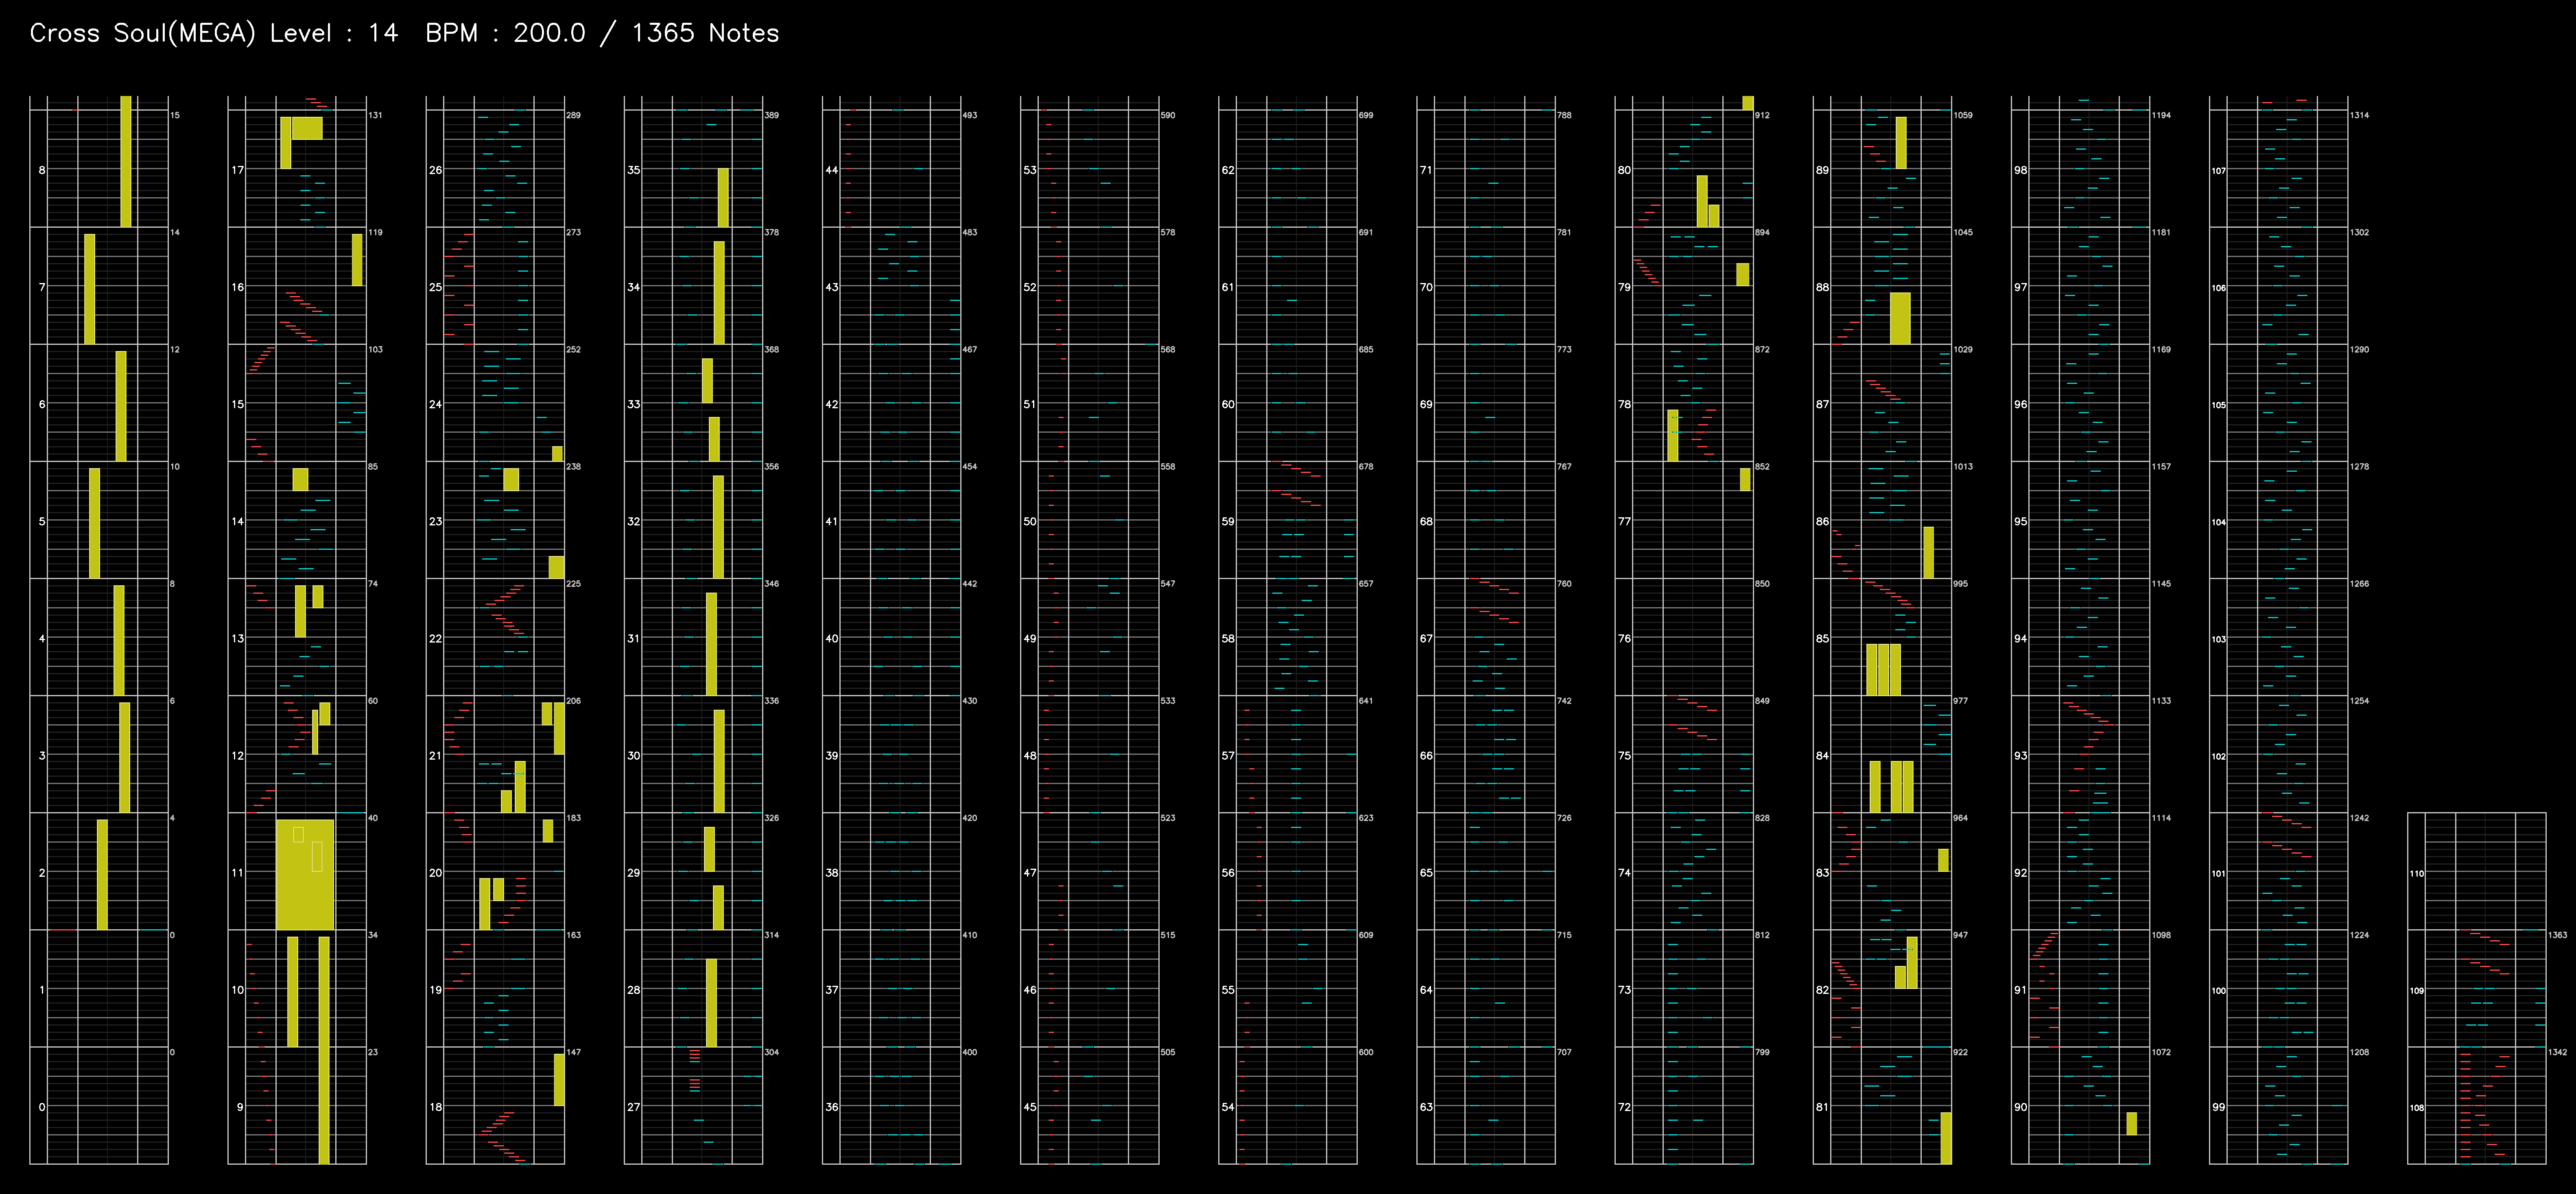Click measure number label "99"

2219,1107
